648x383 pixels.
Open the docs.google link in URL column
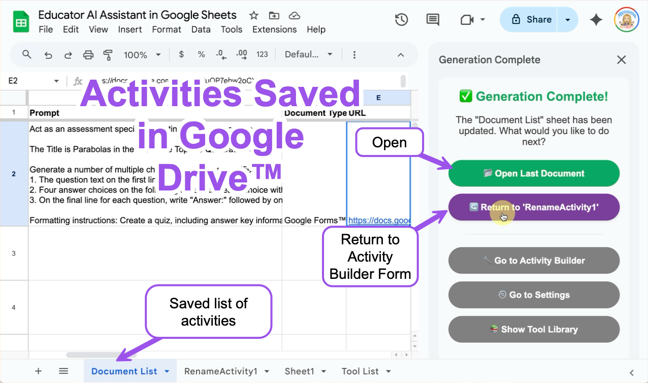click(x=379, y=220)
